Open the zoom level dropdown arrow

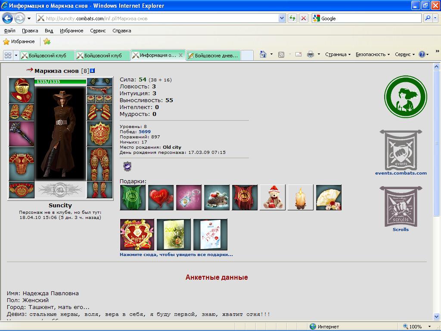tap(429, 327)
